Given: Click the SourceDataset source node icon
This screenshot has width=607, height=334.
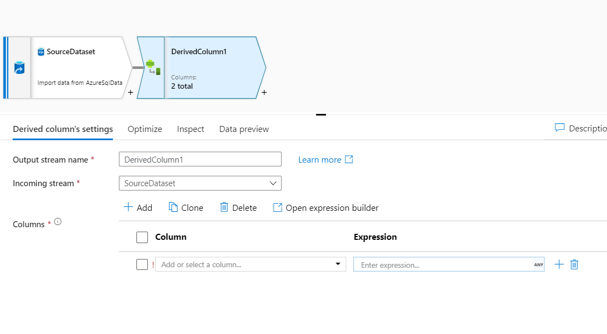Looking at the screenshot, I should (x=19, y=68).
